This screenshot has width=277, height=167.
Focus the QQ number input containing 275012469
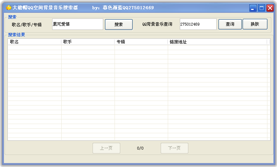(x=198, y=24)
